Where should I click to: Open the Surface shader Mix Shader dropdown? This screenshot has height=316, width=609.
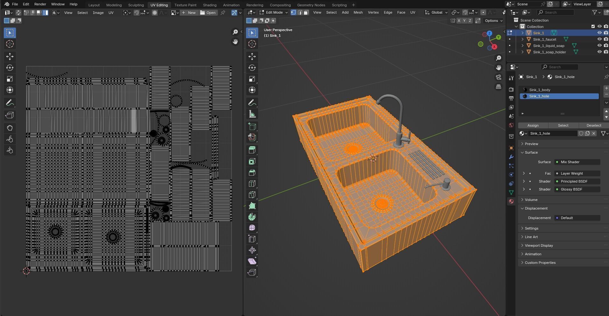click(x=577, y=162)
